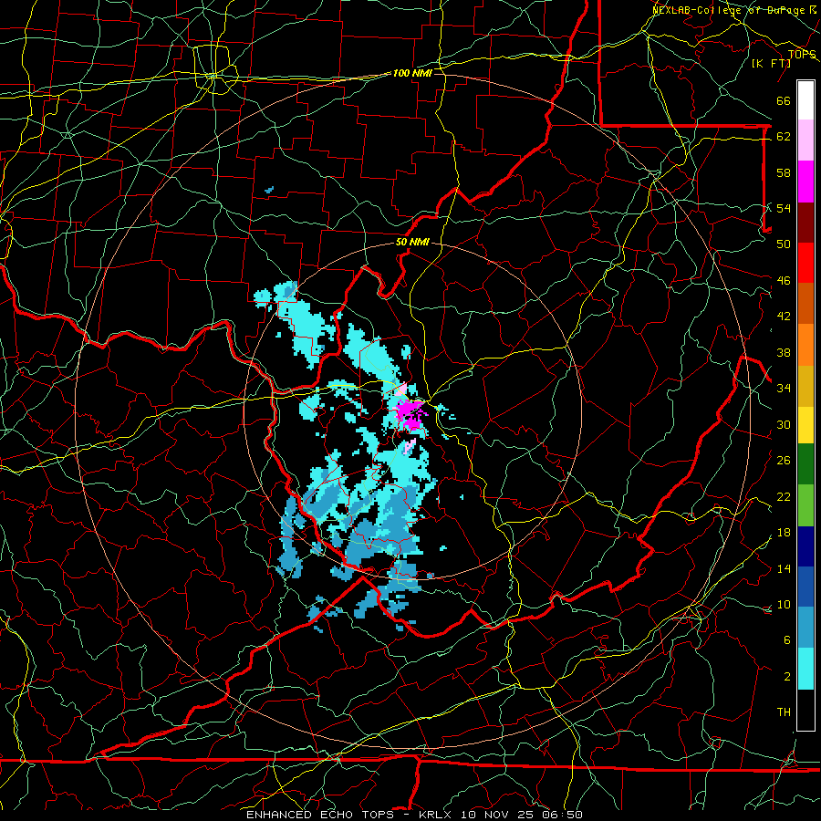Viewport: 821px width, 821px height.
Task: Click the TH threshold label
Action: click(x=784, y=712)
